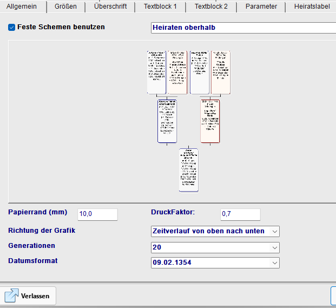Click the Papierrand (mm) input field
The height and width of the screenshot is (308, 336).
point(97,214)
